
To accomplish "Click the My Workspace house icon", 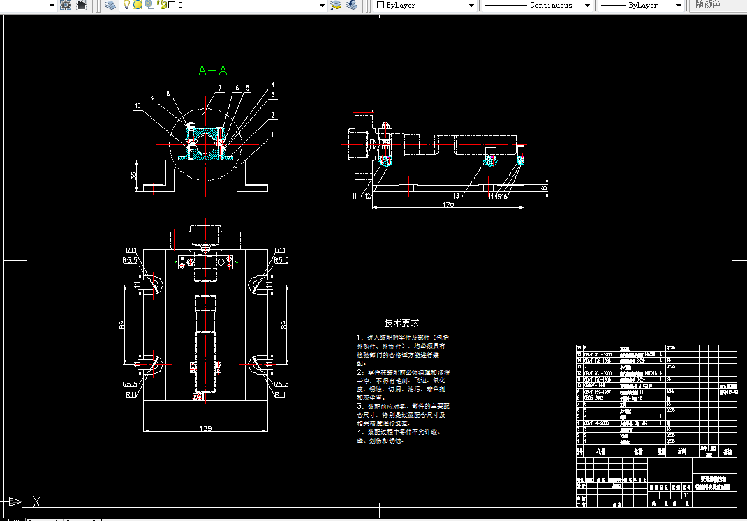I will click(x=82, y=6).
